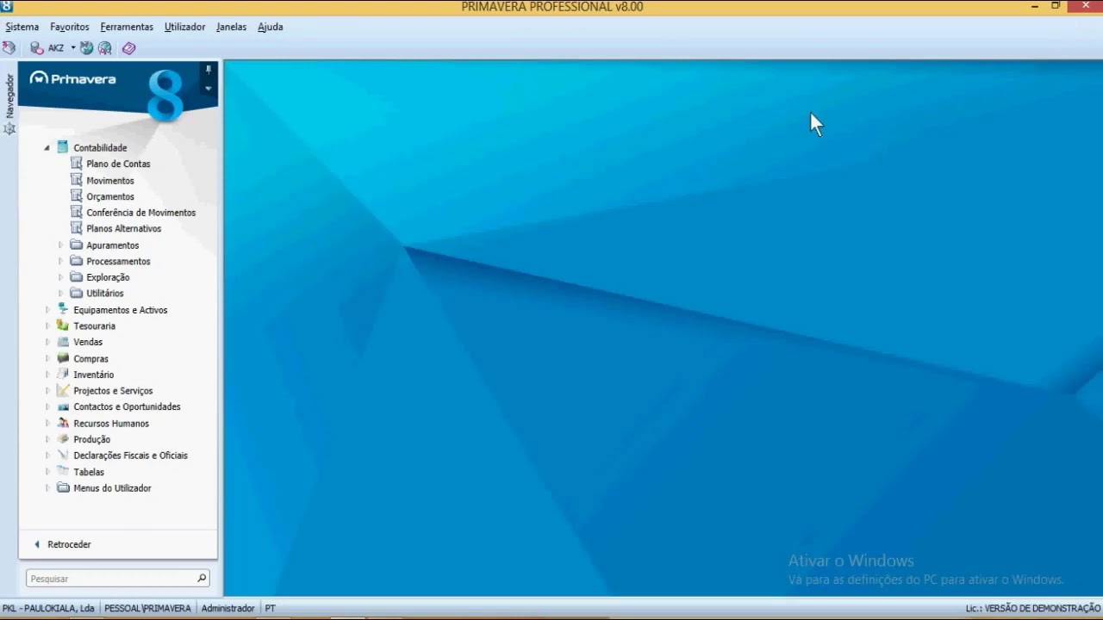The height and width of the screenshot is (620, 1103).
Task: Open the dropdown arrow next to AKZ
Action: [x=73, y=48]
